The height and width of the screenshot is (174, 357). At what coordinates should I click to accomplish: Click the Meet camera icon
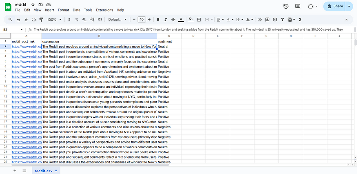311,7
